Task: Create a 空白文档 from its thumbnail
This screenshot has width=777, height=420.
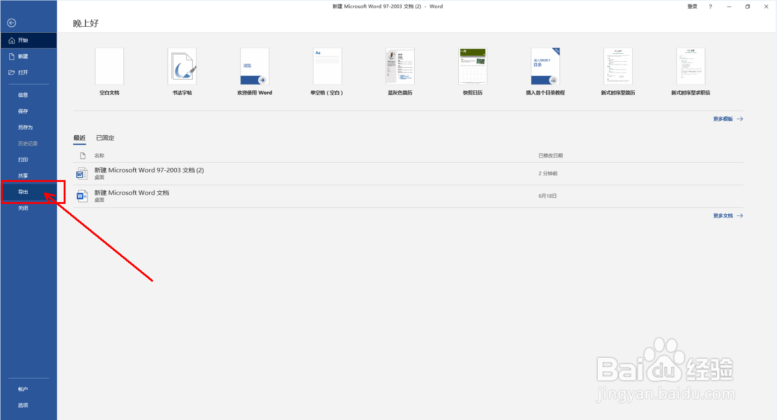Action: click(x=110, y=66)
